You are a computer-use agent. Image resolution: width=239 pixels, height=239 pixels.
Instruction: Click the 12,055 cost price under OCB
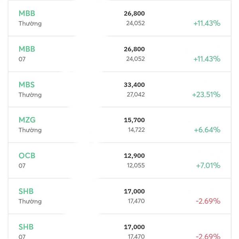pos(136,165)
